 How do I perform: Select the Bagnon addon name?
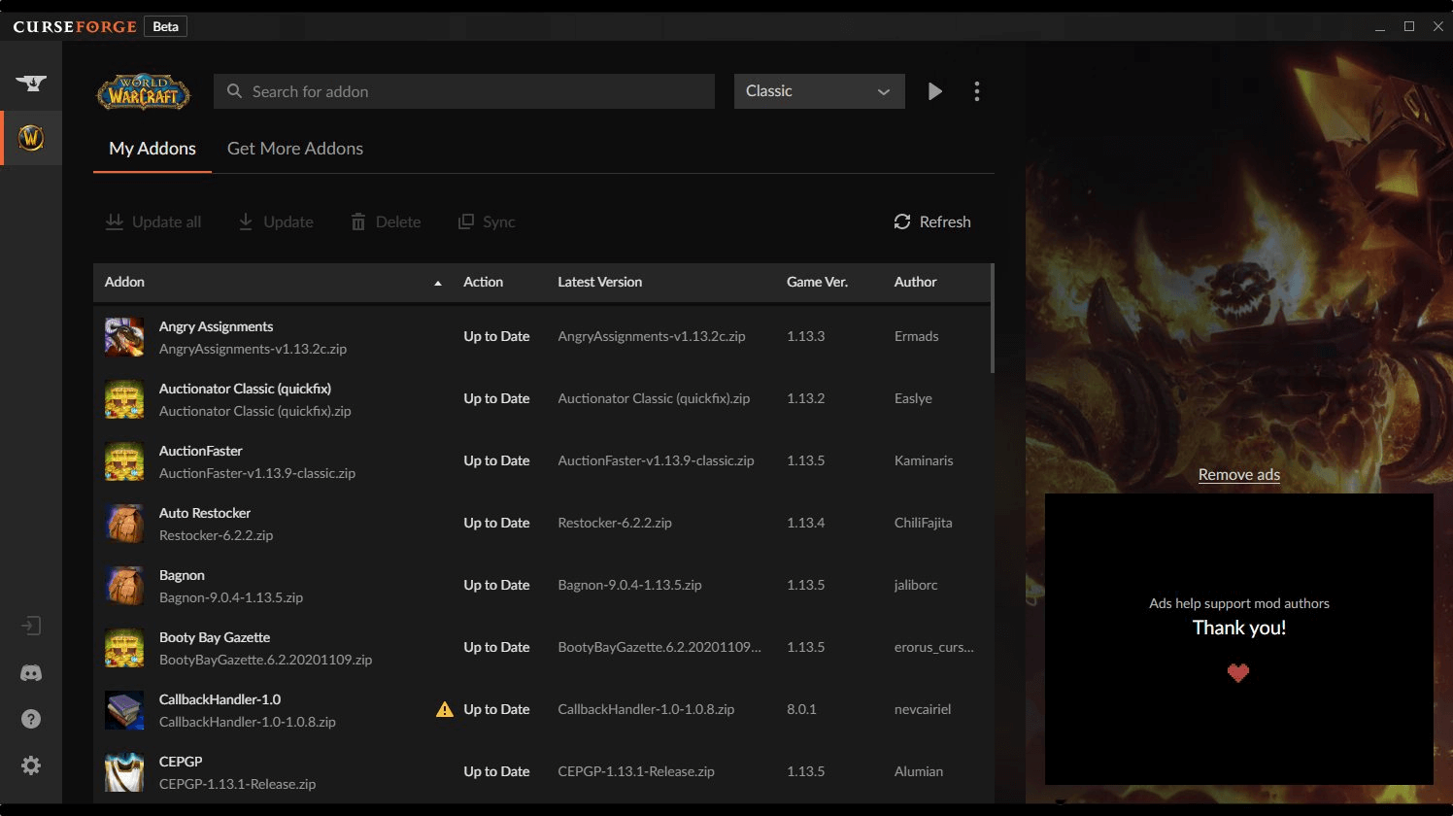182,575
